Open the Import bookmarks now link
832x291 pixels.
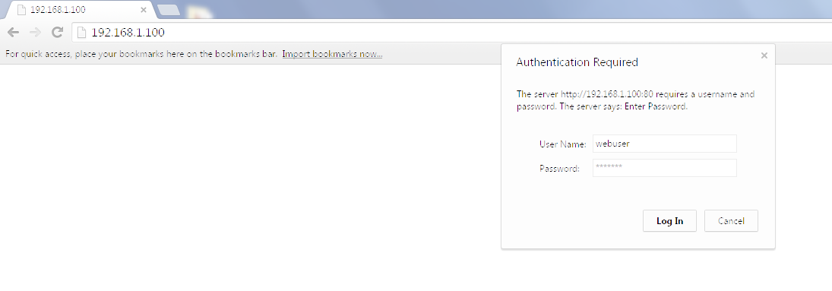click(x=332, y=54)
